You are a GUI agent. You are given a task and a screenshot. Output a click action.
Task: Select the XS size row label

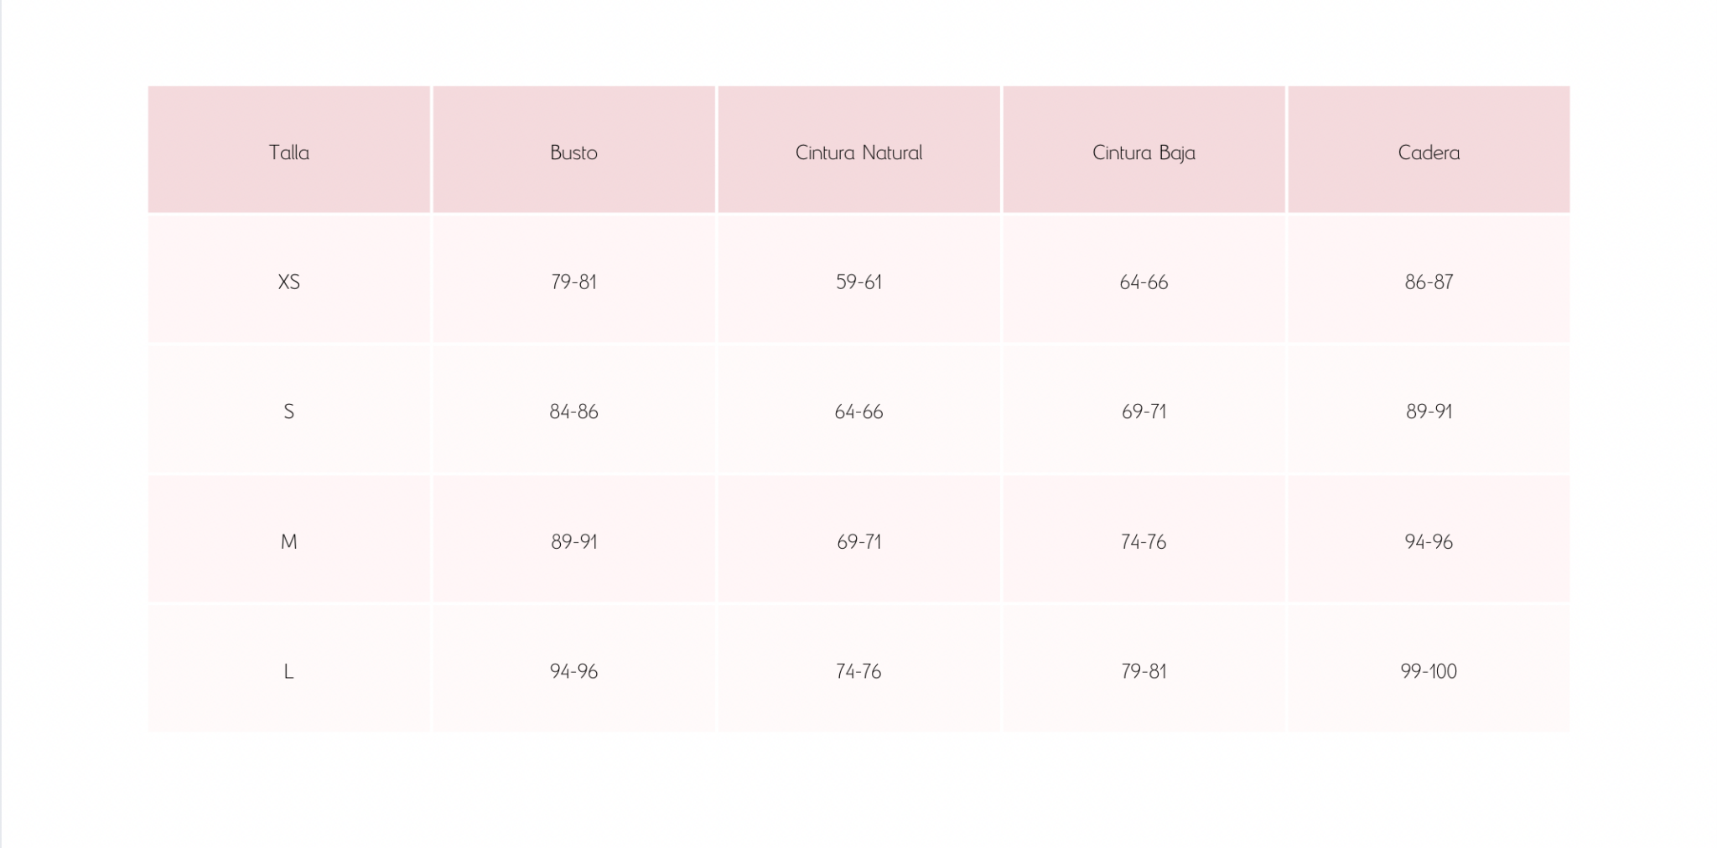(x=288, y=282)
